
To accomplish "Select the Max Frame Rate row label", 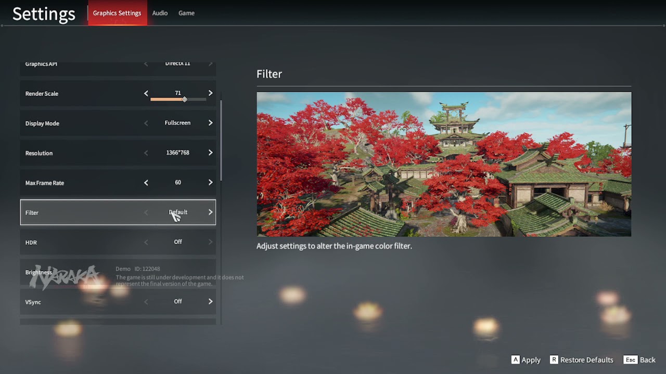I will tap(45, 183).
